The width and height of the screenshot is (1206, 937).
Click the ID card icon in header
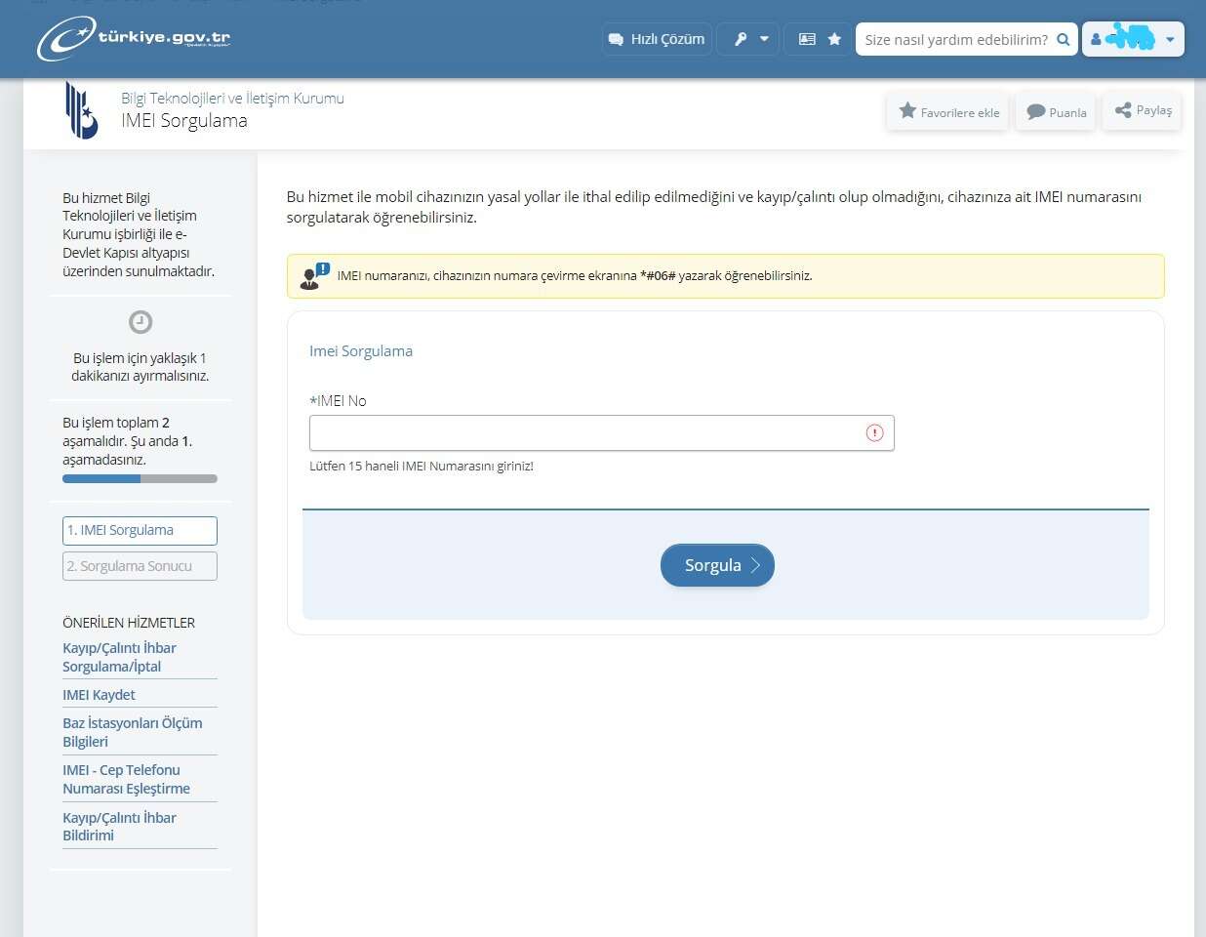(x=807, y=39)
